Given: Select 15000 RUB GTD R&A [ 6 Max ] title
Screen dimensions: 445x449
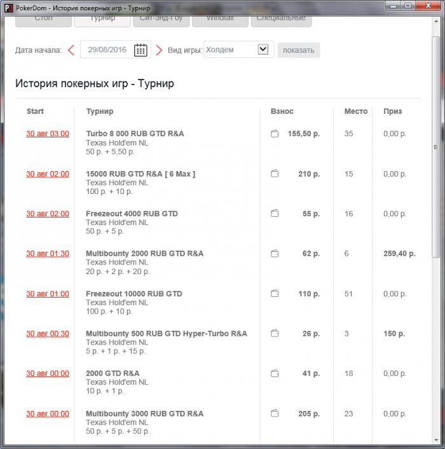Looking at the screenshot, I should 140,174.
